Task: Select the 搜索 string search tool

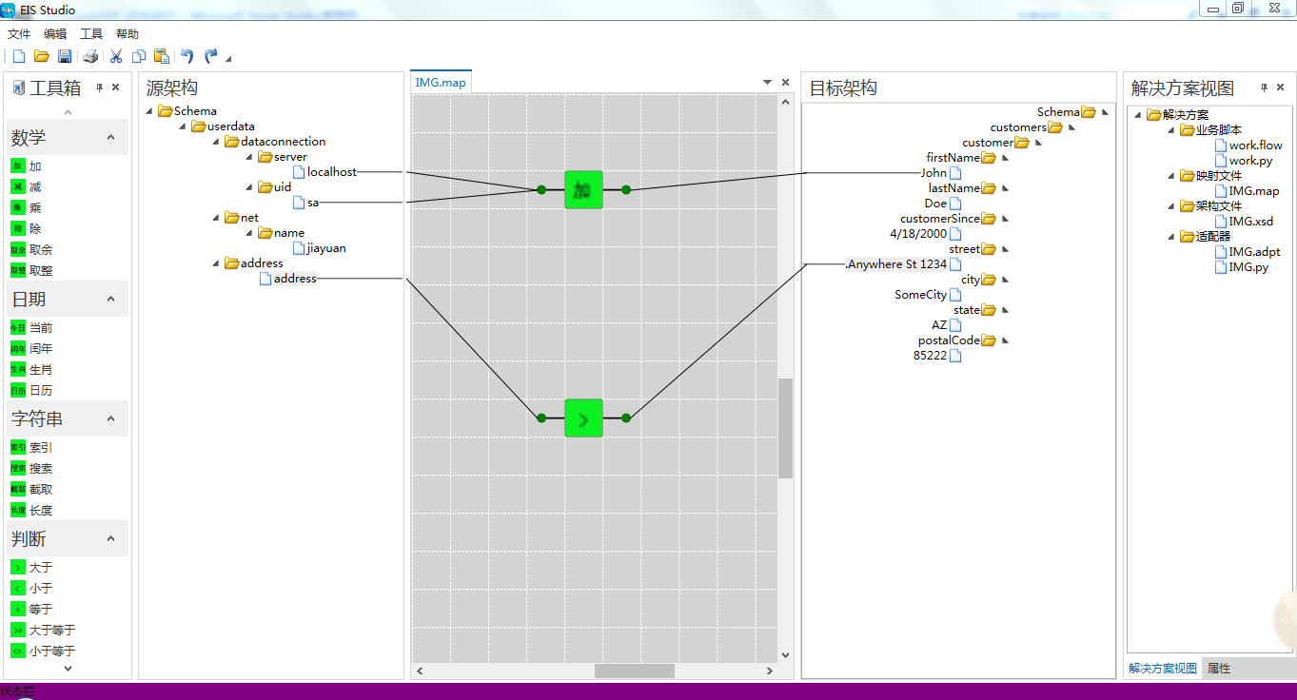Action: click(x=31, y=469)
